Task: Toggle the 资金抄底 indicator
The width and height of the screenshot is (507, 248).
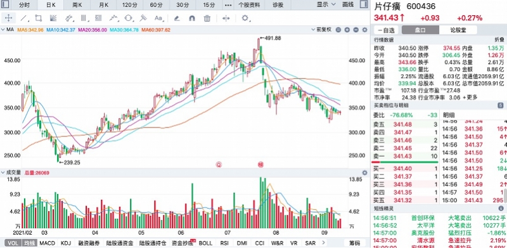Action: point(183,243)
